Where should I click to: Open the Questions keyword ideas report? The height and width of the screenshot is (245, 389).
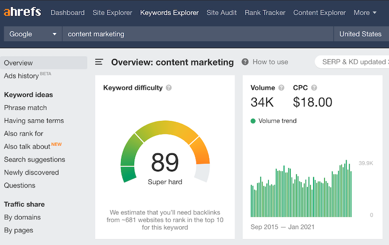pos(19,186)
